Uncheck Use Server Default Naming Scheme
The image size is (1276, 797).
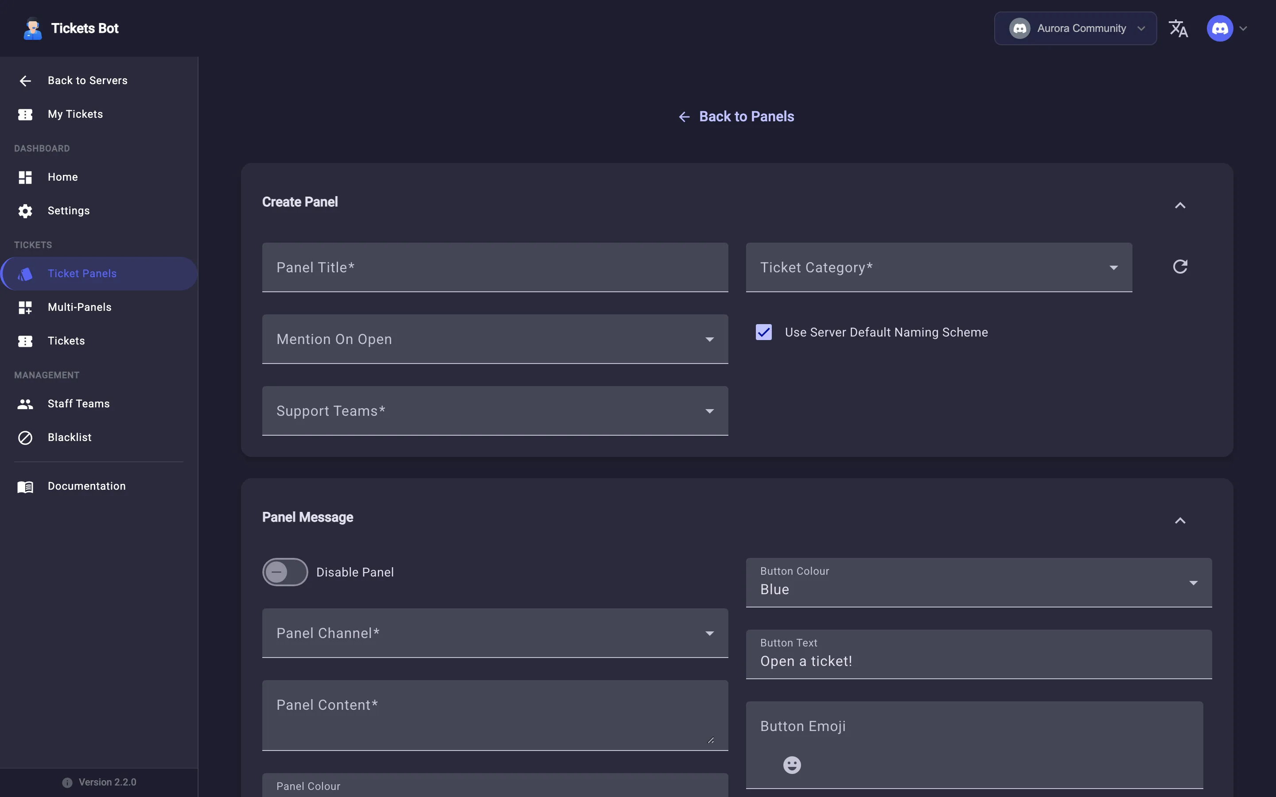[x=764, y=332]
